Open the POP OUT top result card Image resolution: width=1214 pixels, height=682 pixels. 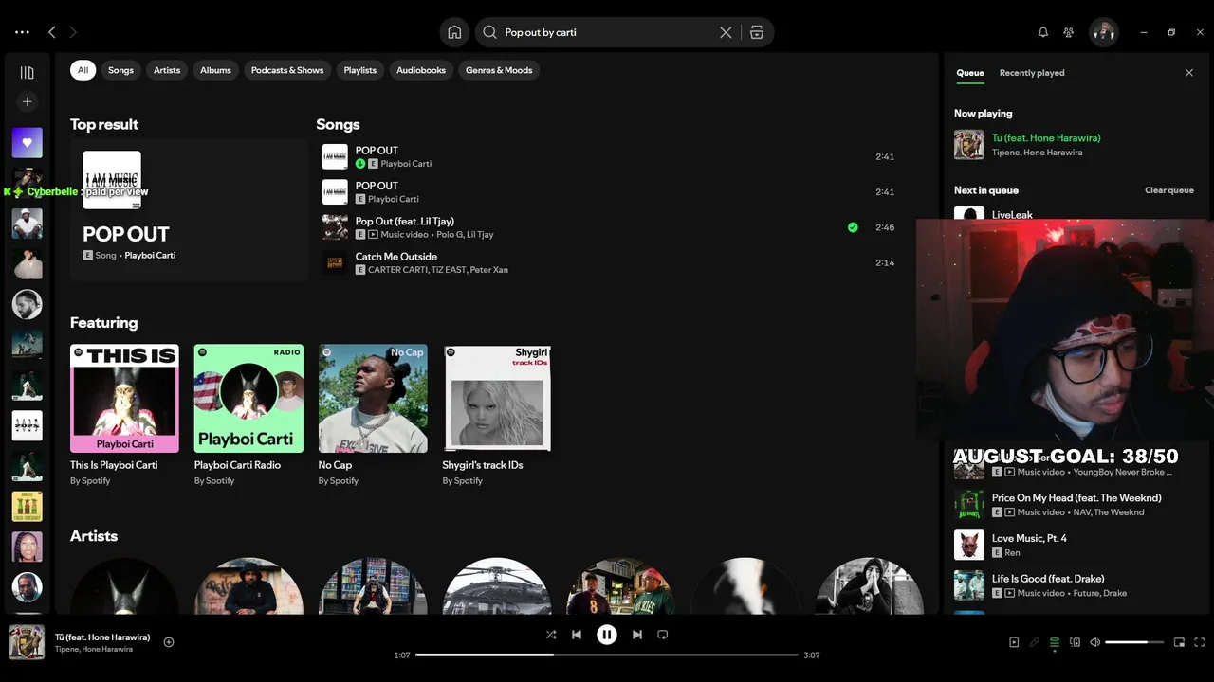(190, 210)
